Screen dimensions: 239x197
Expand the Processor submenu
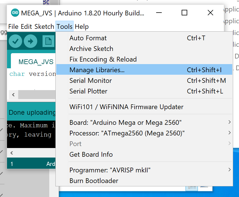click(x=144, y=133)
